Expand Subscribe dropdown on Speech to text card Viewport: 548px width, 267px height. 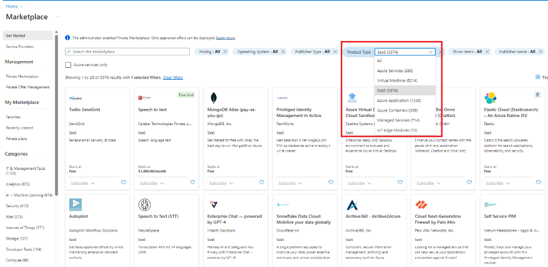point(151,183)
